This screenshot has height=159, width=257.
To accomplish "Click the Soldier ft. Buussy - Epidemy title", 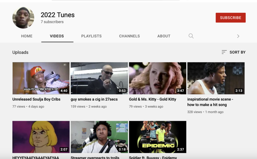I will tap(153, 157).
